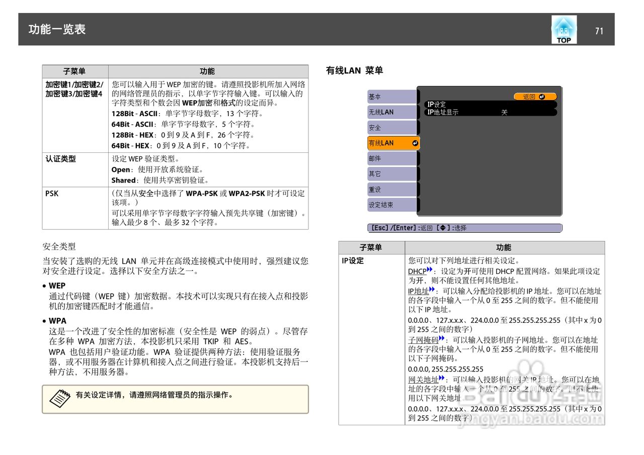Click the 功能一览表 page title
Screen dimensions: 644x455
[x=57, y=29]
